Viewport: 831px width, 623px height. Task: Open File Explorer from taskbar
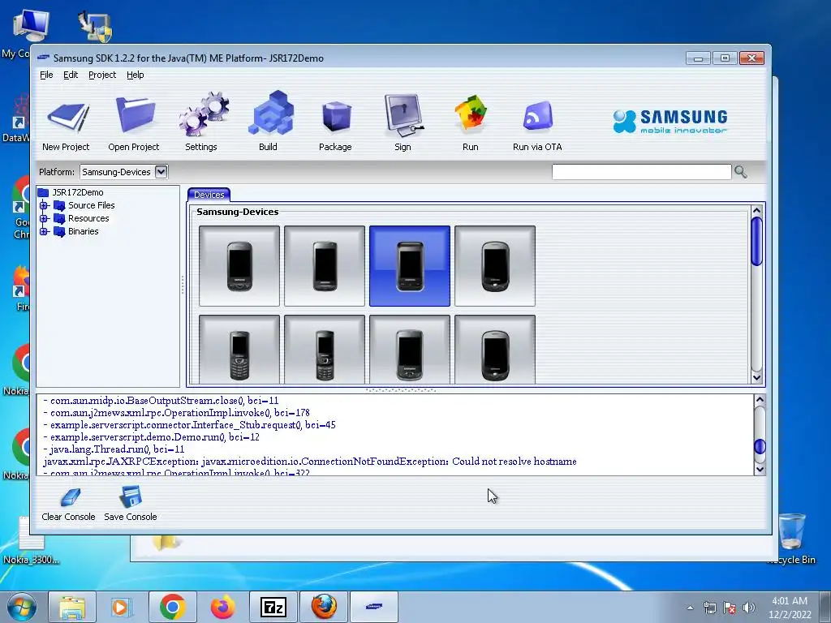click(72, 607)
